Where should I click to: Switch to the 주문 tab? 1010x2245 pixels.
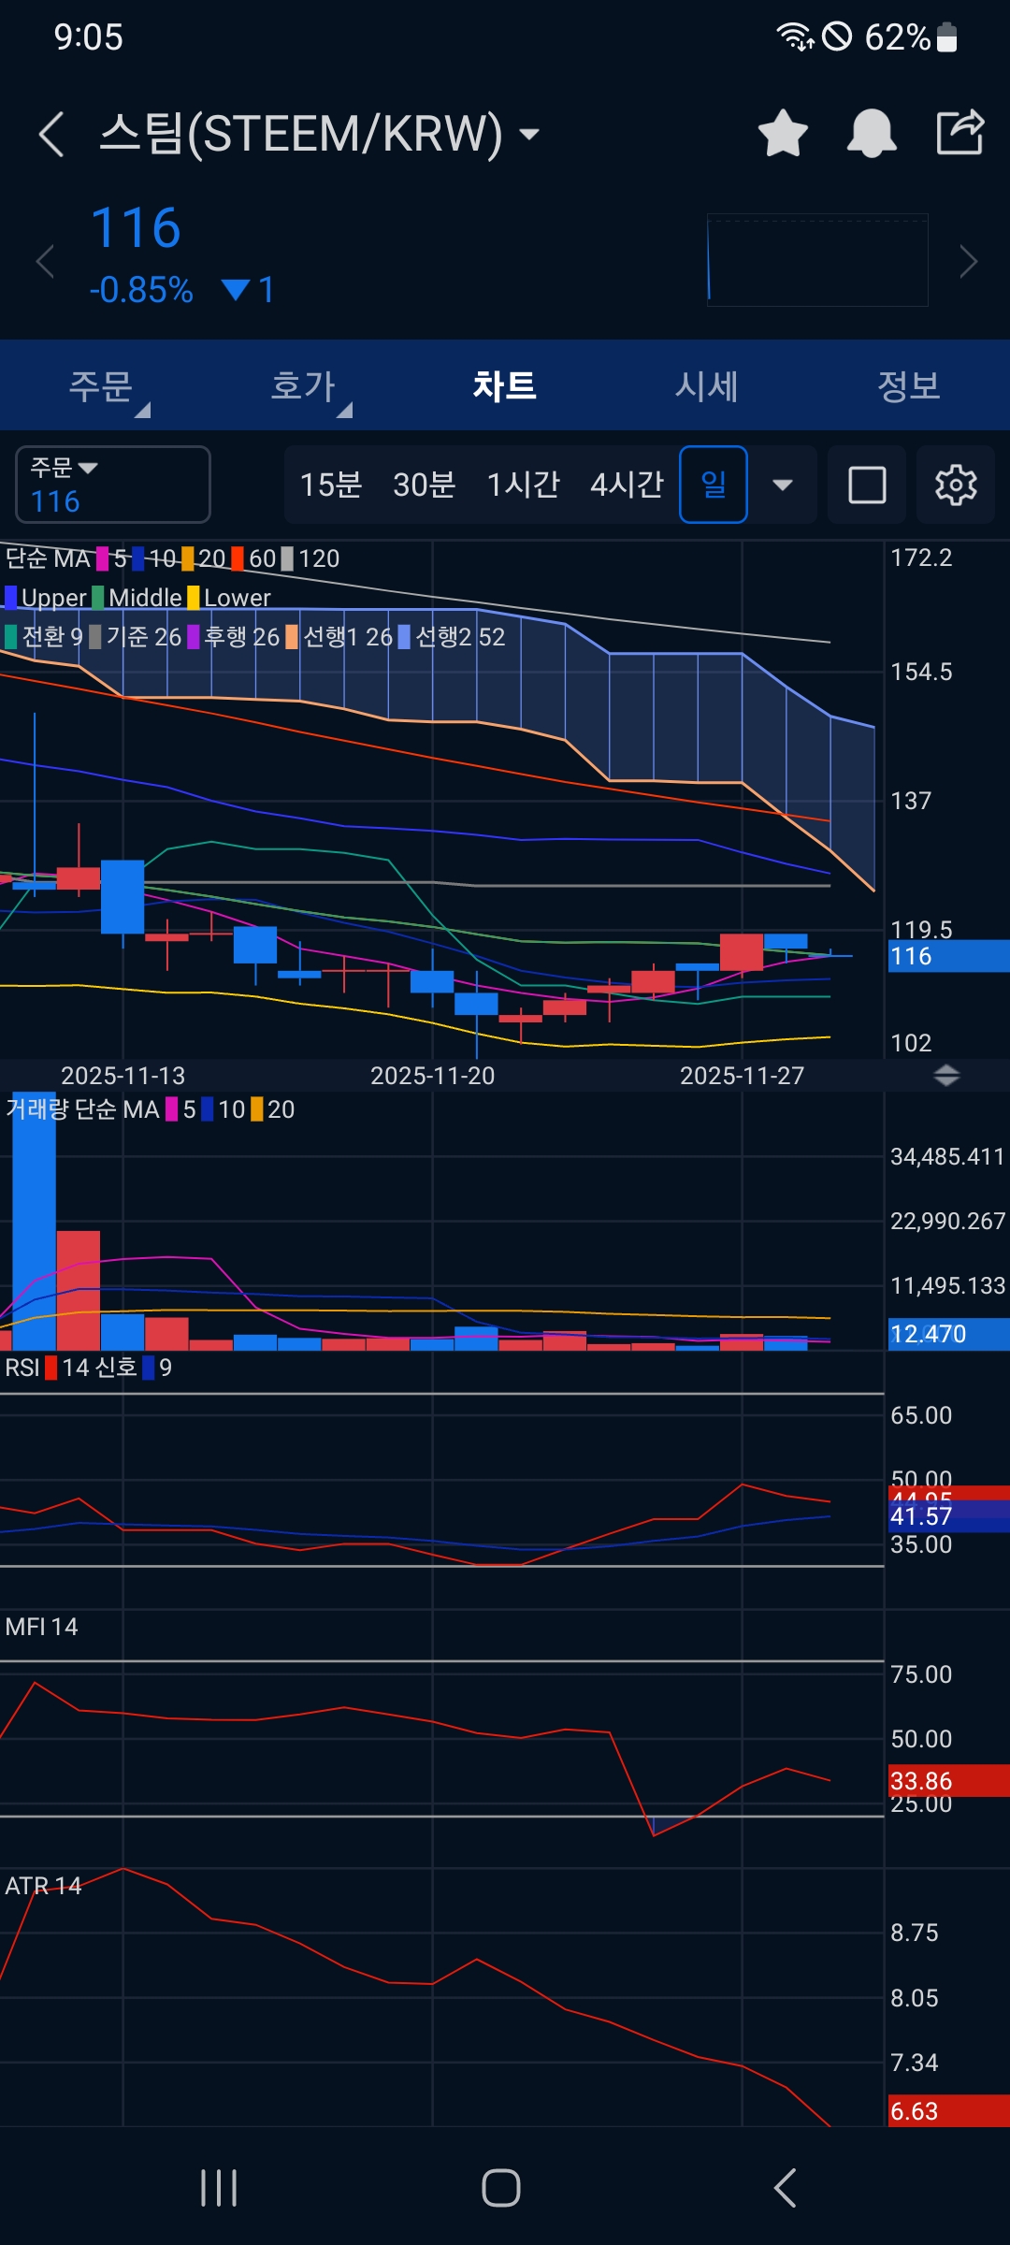[x=101, y=385]
